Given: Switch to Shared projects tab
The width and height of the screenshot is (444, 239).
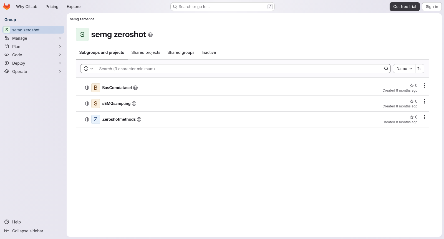Looking at the screenshot, I should (x=146, y=52).
